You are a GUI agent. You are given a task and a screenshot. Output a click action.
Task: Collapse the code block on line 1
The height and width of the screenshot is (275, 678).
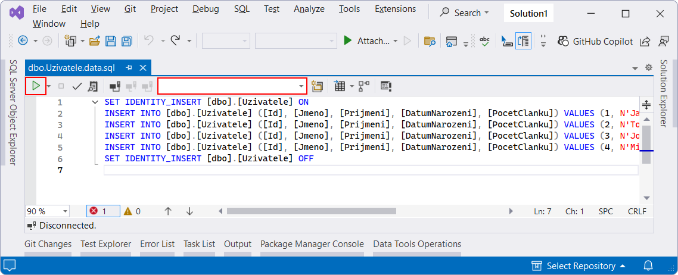(95, 102)
